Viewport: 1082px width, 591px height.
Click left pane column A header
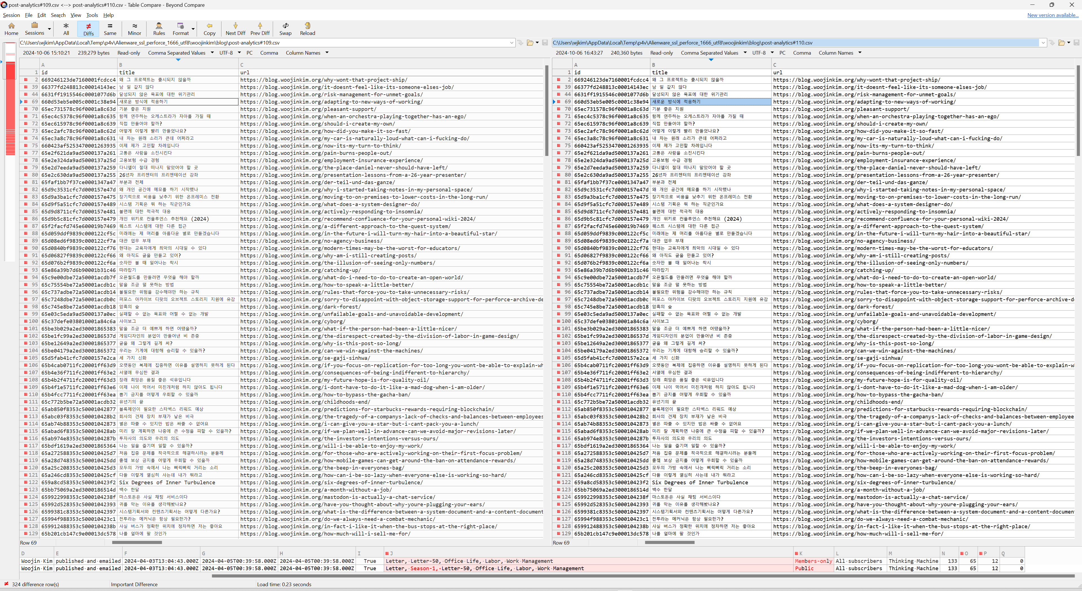point(79,65)
